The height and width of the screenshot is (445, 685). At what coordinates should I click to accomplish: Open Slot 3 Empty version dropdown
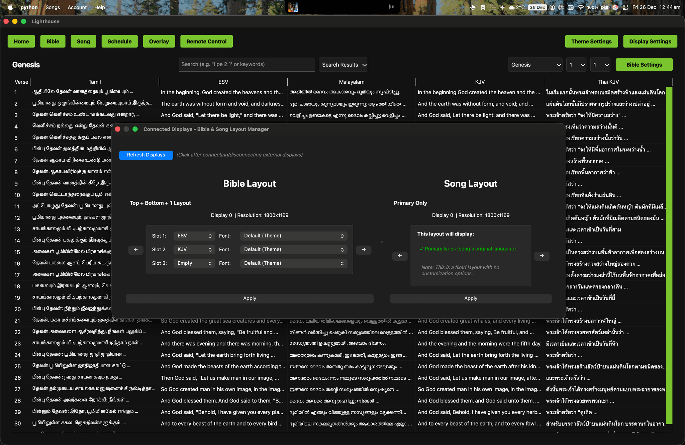(194, 263)
